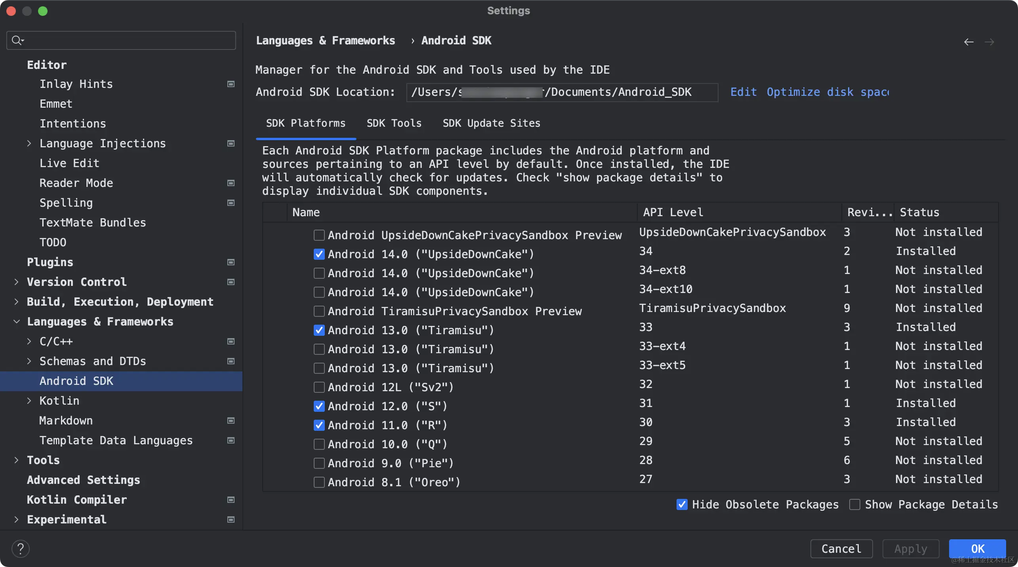The image size is (1018, 567).
Task: Open the SDK Update Sites tab
Action: pyautogui.click(x=491, y=123)
